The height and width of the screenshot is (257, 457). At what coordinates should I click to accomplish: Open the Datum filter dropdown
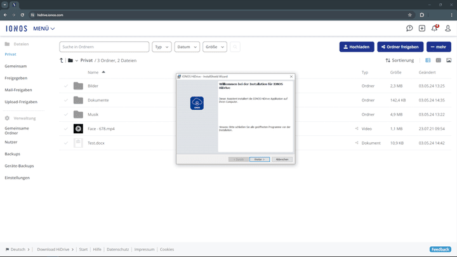[x=187, y=47]
